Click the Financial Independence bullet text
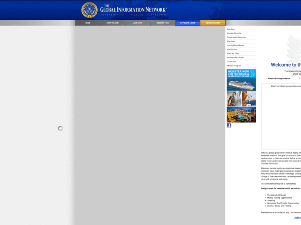 click(278, 78)
